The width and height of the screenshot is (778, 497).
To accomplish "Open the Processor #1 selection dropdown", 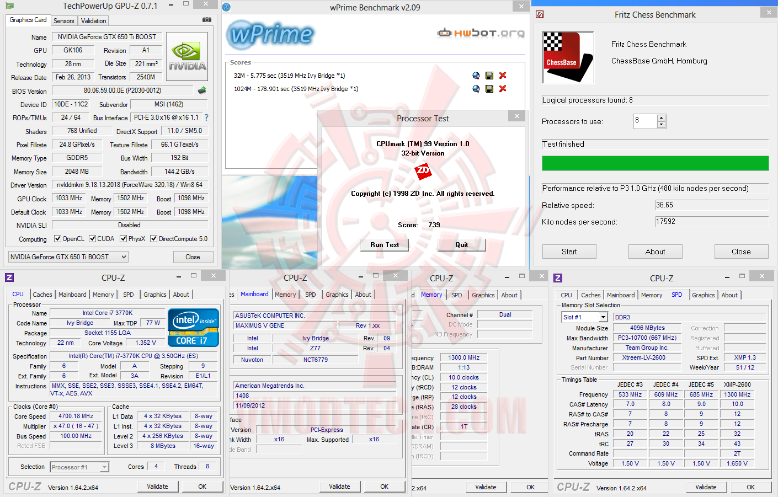I will pyautogui.click(x=79, y=467).
